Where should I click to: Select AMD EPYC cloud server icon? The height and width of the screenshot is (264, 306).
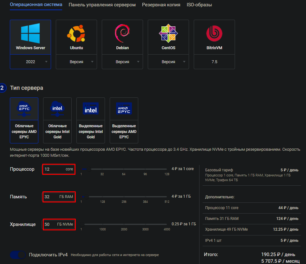pos(24,109)
